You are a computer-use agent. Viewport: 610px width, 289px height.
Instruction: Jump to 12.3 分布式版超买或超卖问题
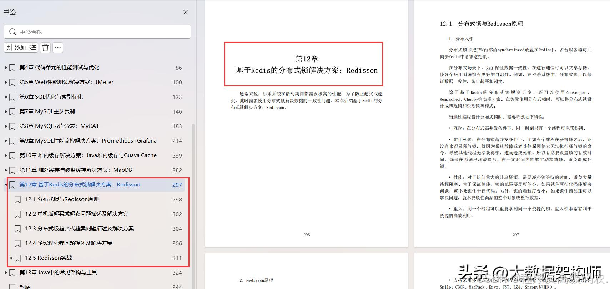pos(79,229)
